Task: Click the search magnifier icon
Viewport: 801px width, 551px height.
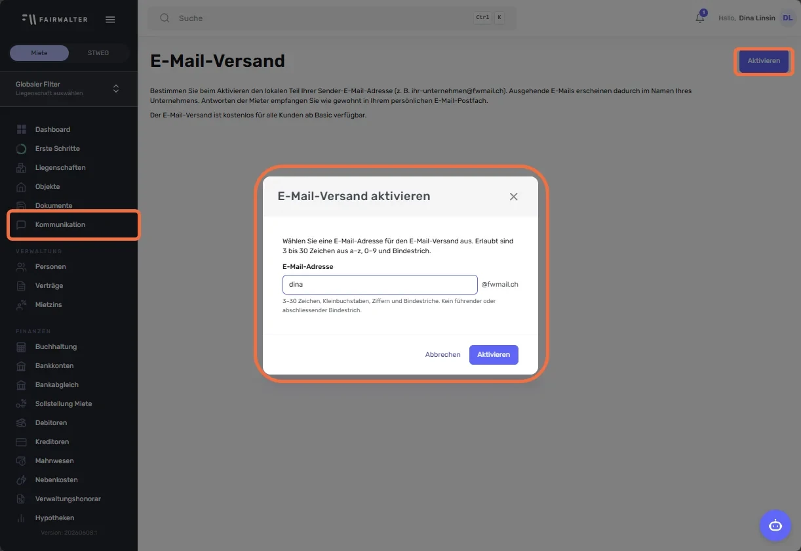Action: point(165,18)
